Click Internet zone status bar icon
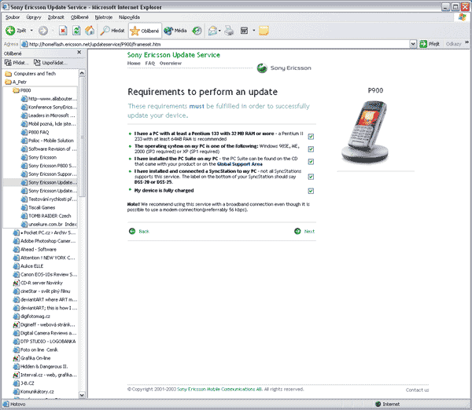 point(378,404)
